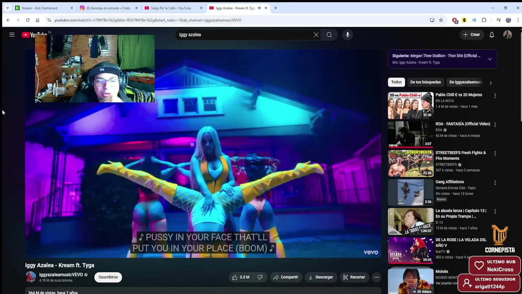Switch to Salgo Pa' la Calle tab
The image size is (522, 294).
(170, 8)
